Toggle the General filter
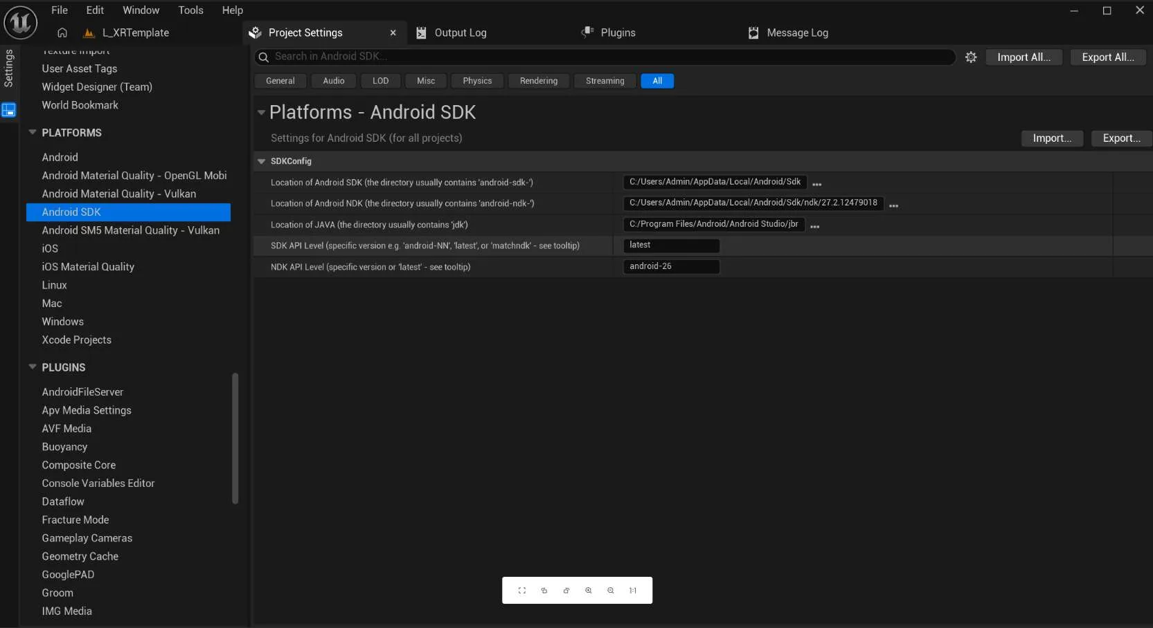The image size is (1153, 628). point(280,81)
